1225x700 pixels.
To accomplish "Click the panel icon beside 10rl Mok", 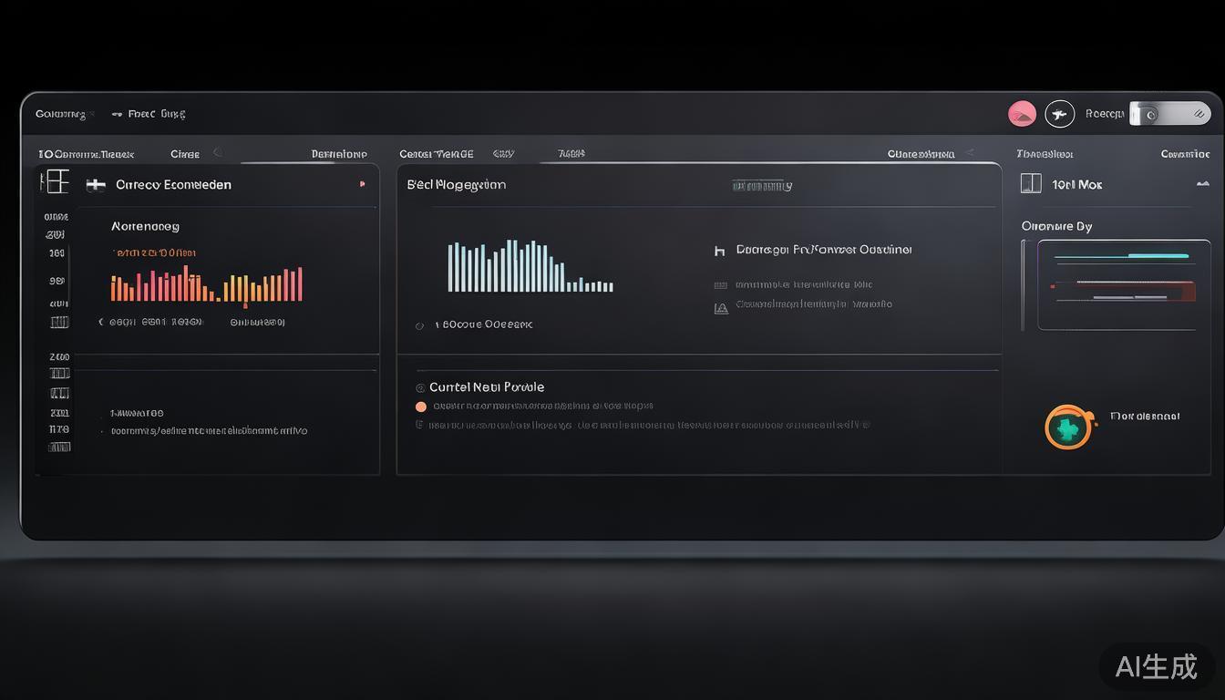I will pos(1031,183).
